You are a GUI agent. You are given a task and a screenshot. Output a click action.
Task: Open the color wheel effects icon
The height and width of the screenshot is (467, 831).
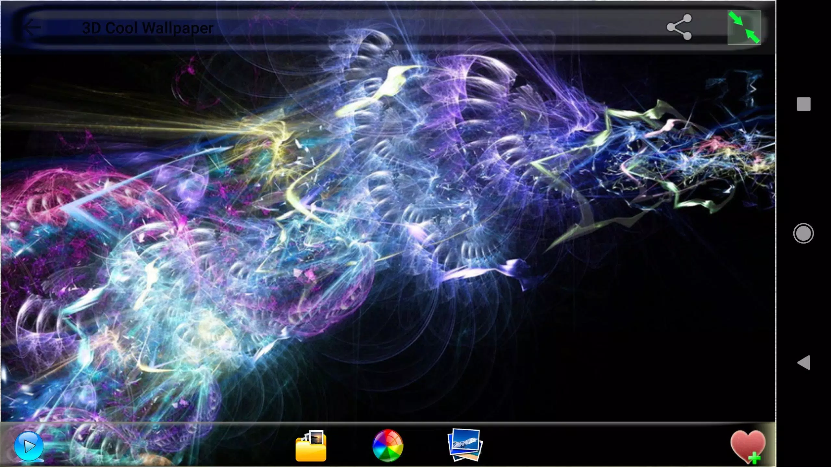388,446
